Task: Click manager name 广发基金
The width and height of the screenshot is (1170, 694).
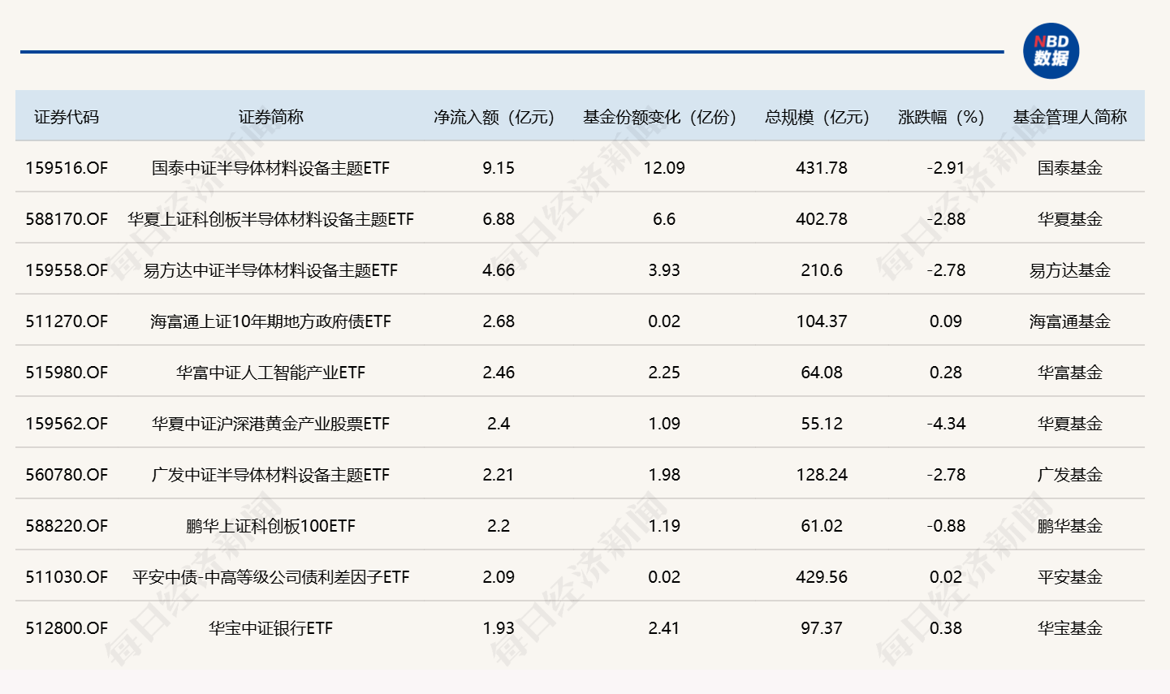Action: (1070, 475)
